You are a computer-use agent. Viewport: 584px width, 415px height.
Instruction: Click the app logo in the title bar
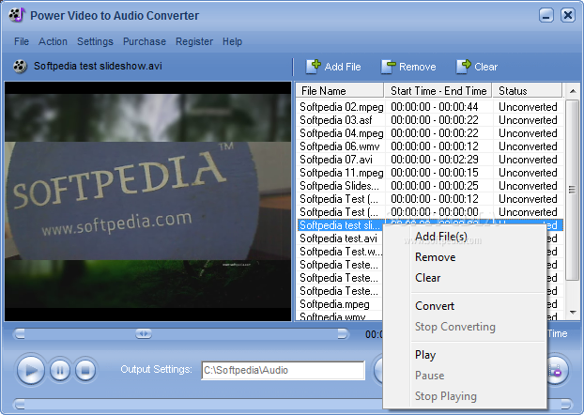(x=17, y=15)
